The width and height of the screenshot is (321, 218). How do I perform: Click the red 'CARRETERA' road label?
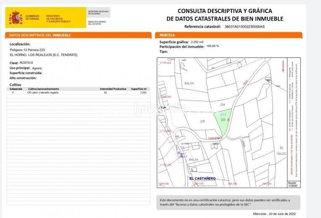point(215,138)
